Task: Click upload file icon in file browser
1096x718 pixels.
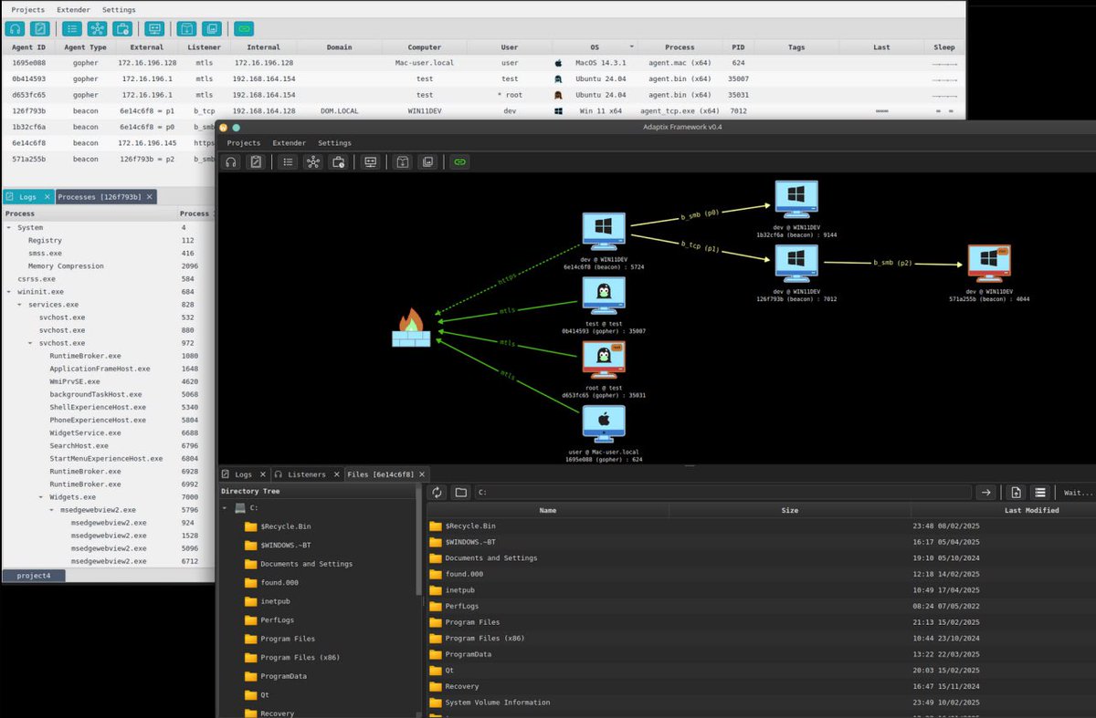Action: click(x=1016, y=493)
